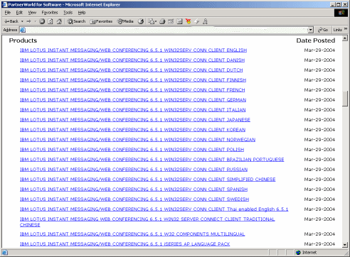Click the Mar-29-2004 date in ENGLISH row
The width and height of the screenshot is (350, 257).
319,50
